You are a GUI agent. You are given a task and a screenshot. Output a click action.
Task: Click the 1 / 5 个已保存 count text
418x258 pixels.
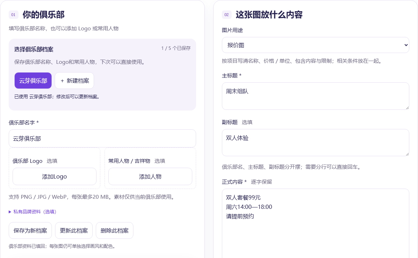click(176, 48)
